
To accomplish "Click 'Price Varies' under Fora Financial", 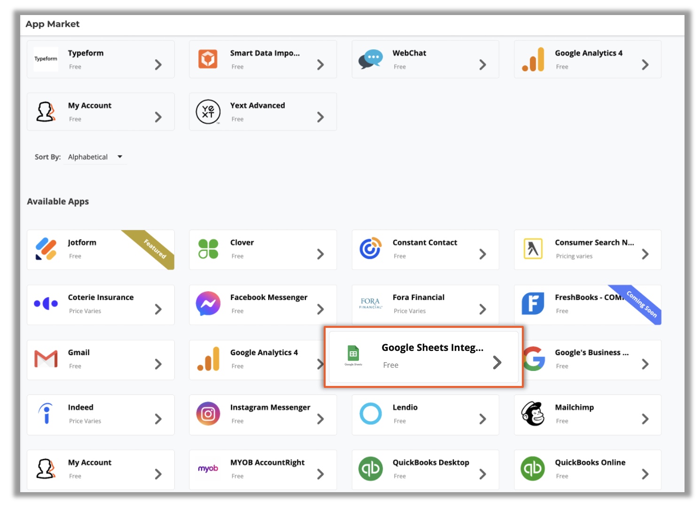I will 410,311.
